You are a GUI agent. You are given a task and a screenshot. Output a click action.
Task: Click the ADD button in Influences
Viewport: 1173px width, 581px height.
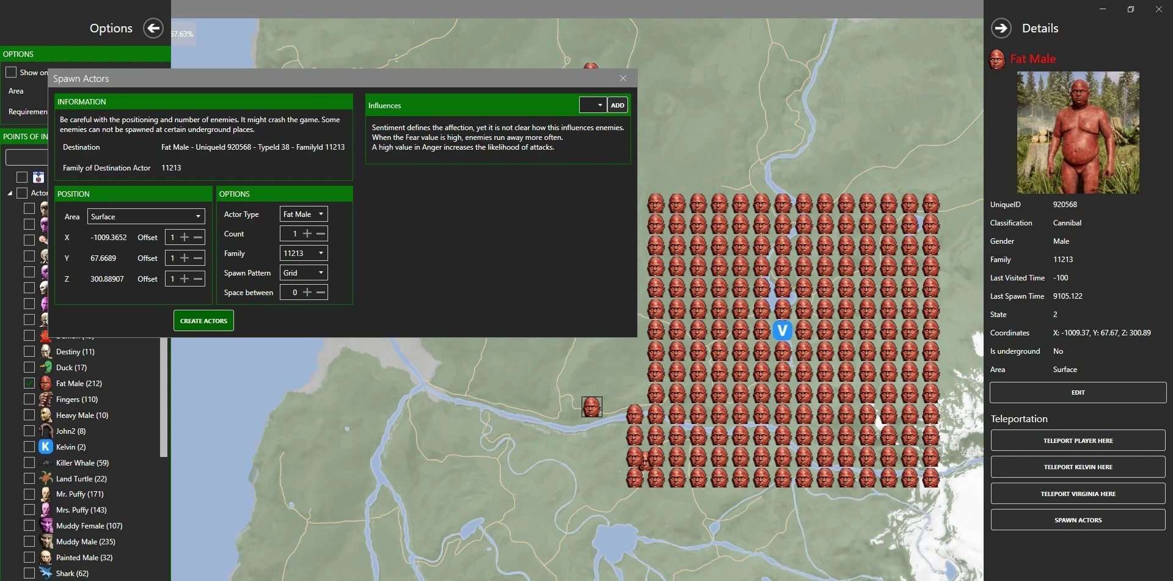click(618, 105)
